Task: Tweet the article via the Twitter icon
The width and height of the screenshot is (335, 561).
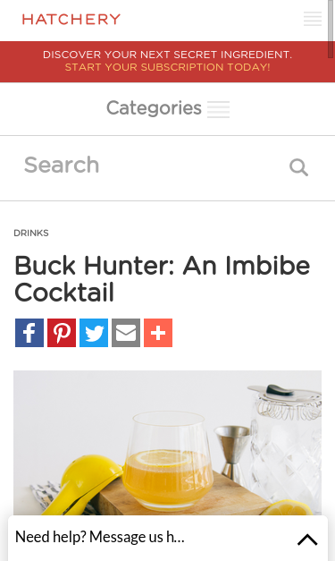Action: pos(94,333)
